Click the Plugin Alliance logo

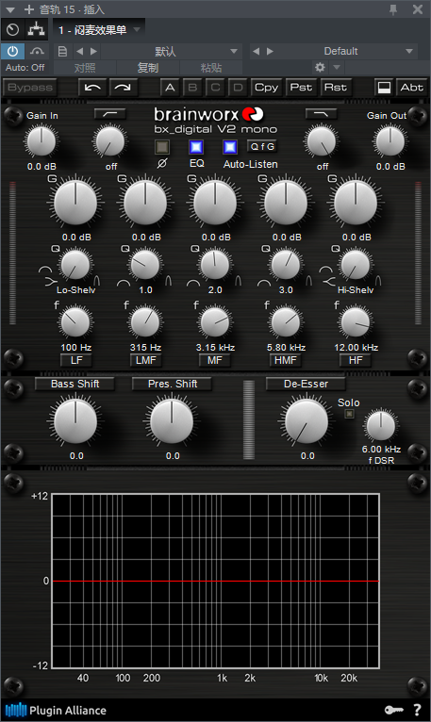(56, 710)
